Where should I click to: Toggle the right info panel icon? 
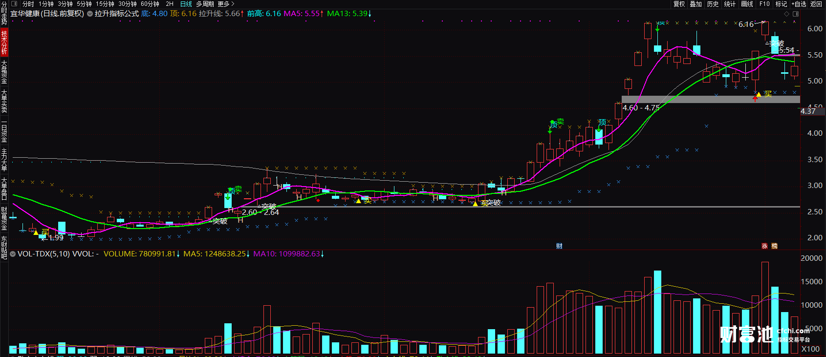point(796,14)
